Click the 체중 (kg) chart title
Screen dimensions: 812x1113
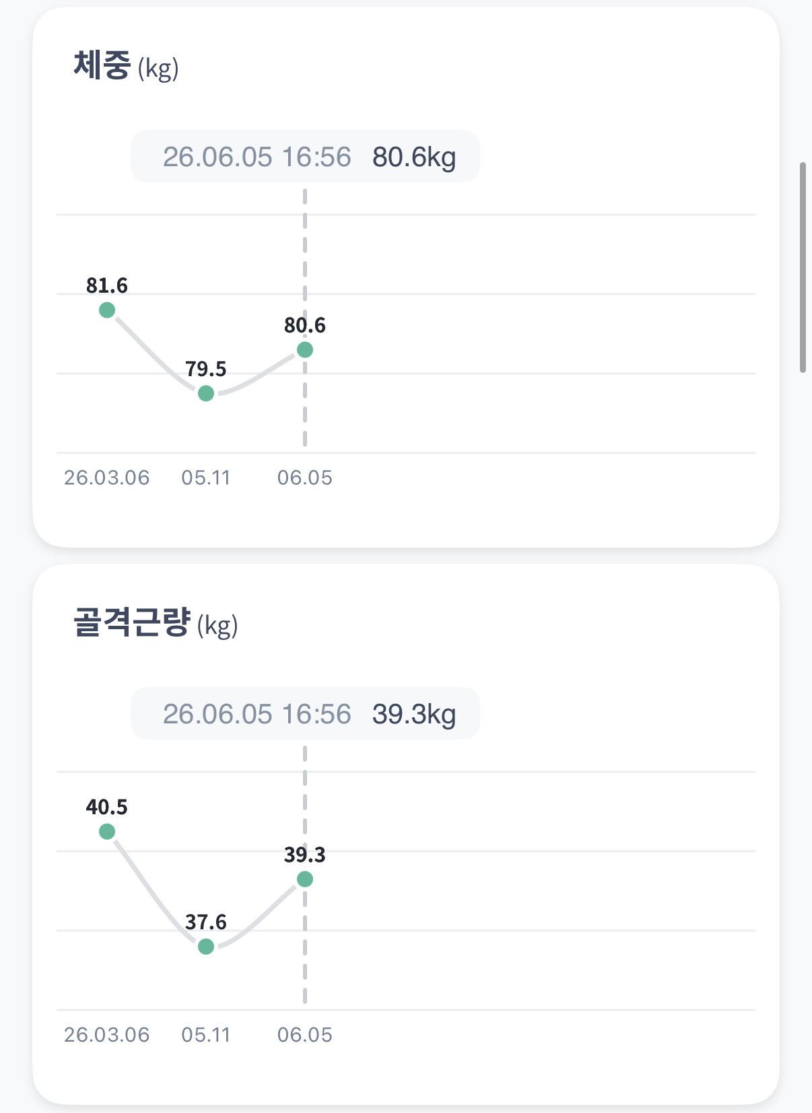[126, 67]
